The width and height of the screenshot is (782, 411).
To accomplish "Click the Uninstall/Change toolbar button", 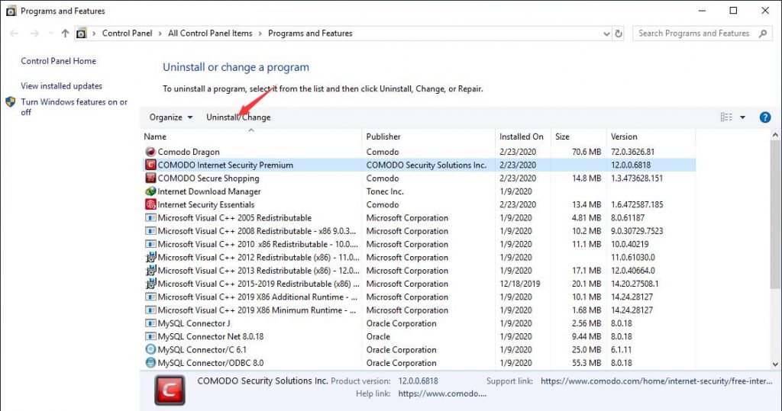I will click(238, 117).
